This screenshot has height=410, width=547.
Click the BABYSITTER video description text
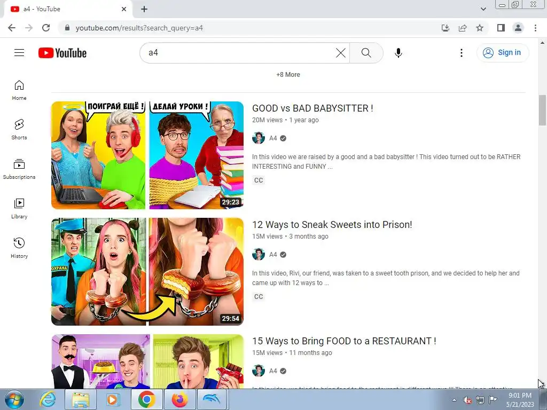(x=386, y=161)
